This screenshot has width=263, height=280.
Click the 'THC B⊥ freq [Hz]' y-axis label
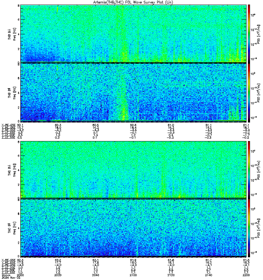point(12,170)
